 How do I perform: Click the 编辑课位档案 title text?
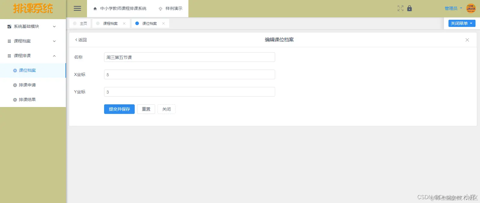(x=279, y=40)
